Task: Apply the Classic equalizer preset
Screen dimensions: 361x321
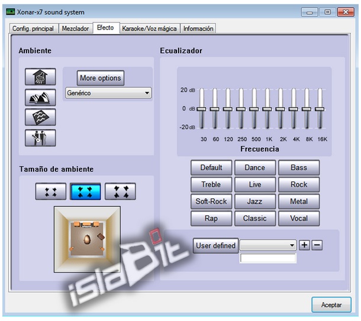Action: point(255,218)
